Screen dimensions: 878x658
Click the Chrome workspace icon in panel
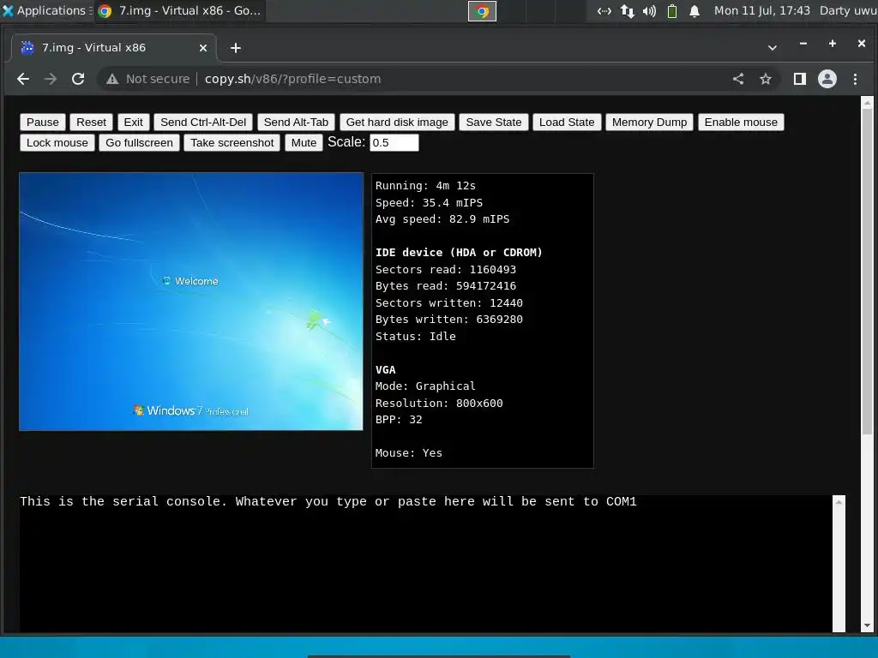(482, 11)
